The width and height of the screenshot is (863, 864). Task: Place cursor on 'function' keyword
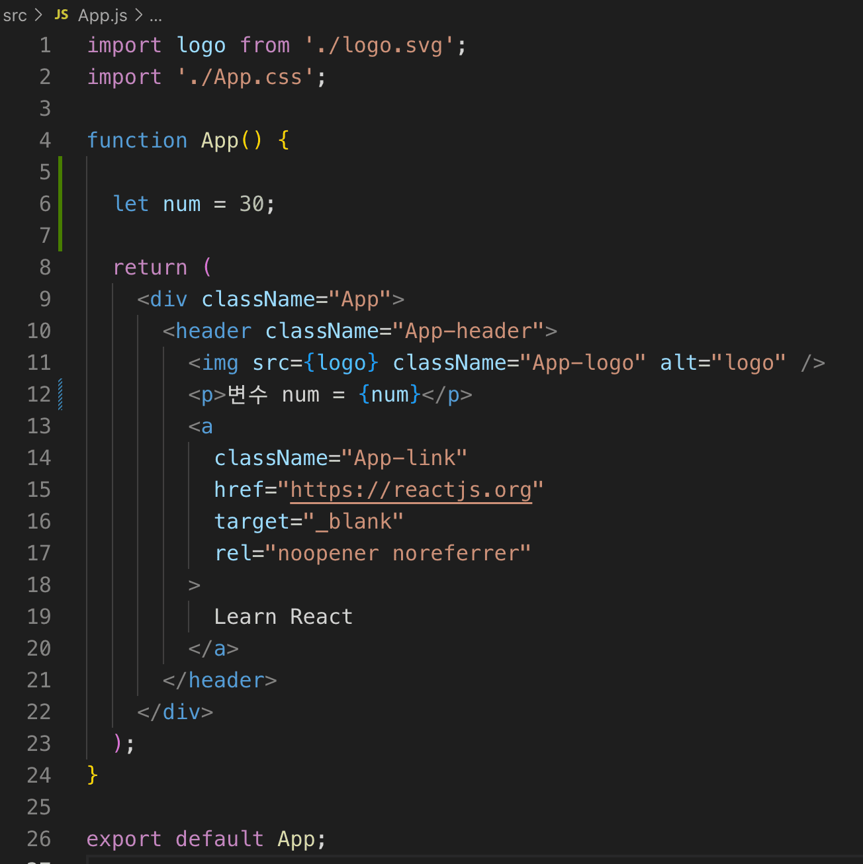coord(137,140)
